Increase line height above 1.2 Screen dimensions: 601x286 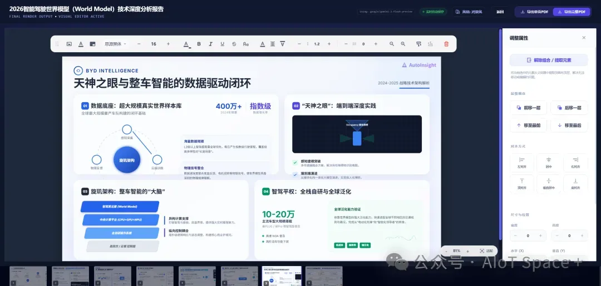pos(329,44)
